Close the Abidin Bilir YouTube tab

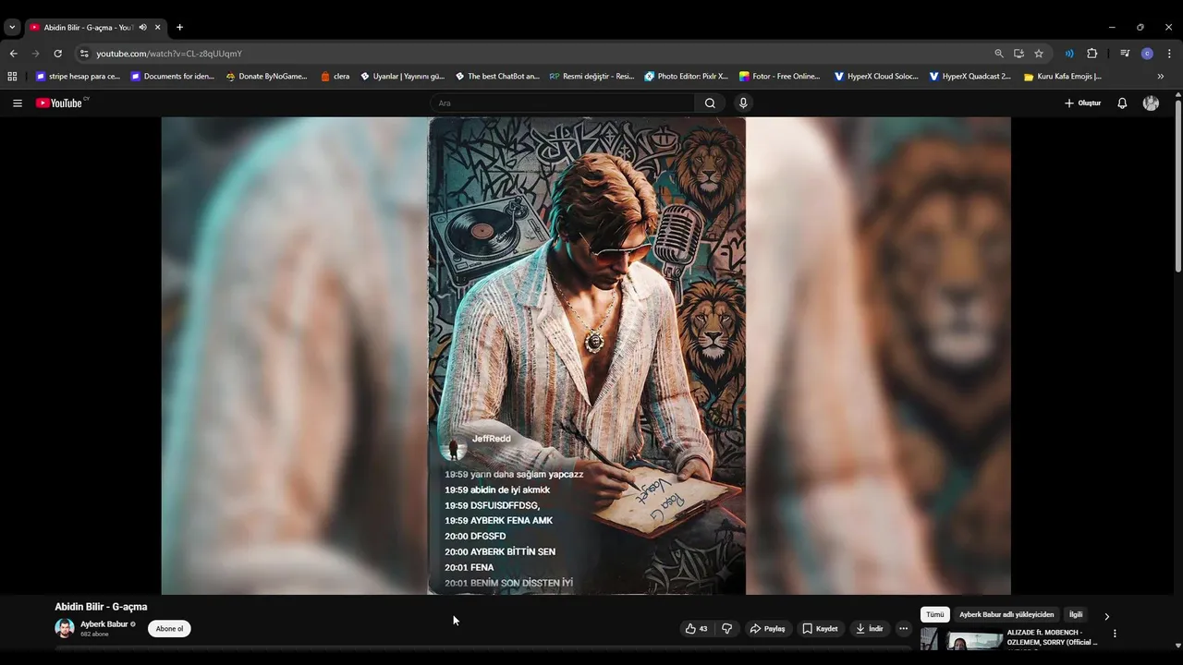coord(157,28)
